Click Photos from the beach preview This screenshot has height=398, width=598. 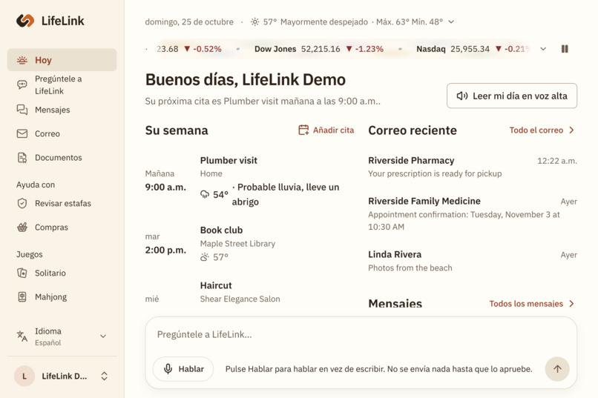pyautogui.click(x=410, y=268)
